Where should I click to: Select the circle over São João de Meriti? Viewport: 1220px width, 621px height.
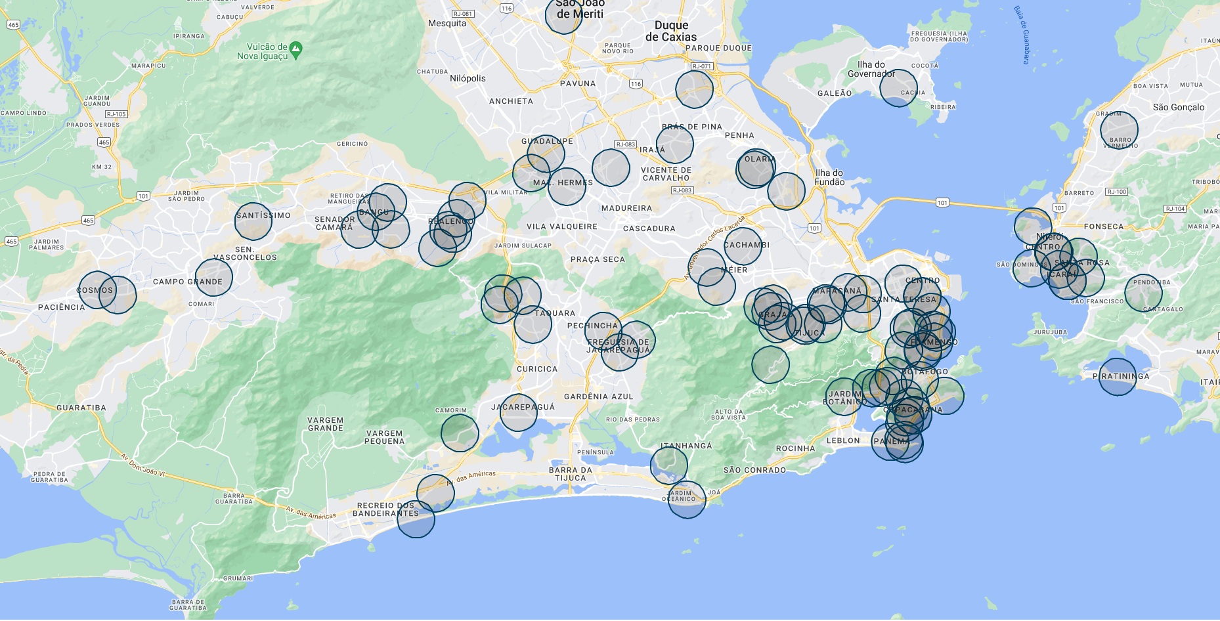pyautogui.click(x=564, y=16)
